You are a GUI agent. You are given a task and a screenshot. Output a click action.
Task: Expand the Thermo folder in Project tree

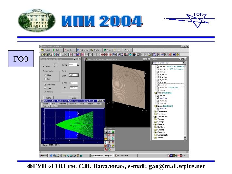pyautogui.click(x=155, y=119)
